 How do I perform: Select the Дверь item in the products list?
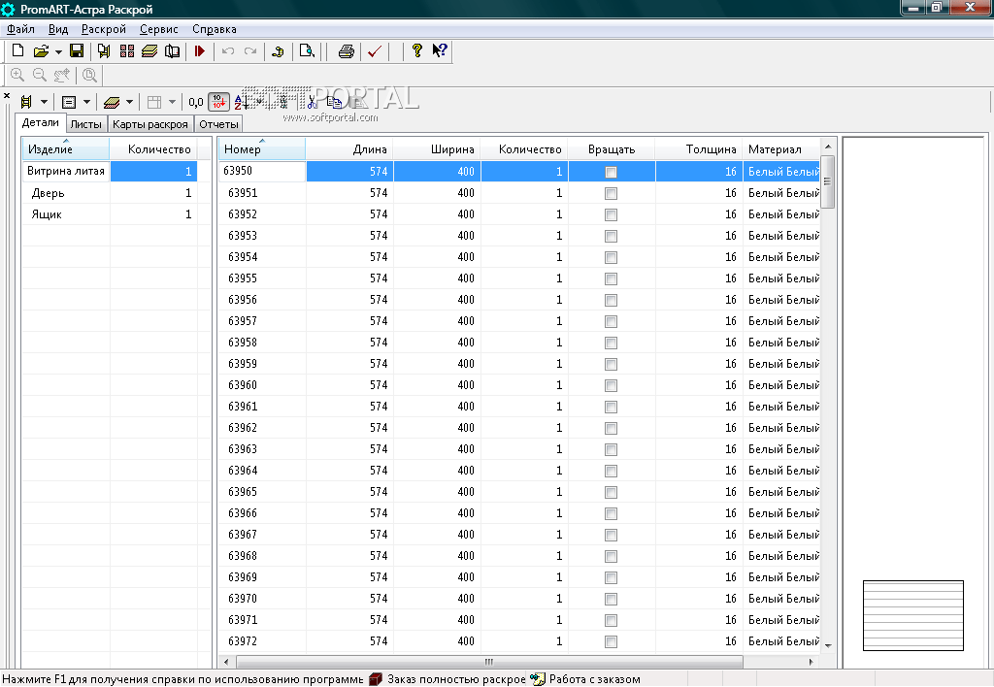click(49, 193)
